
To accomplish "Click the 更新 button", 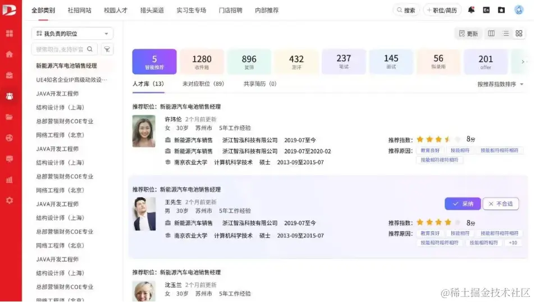I will 468,33.
